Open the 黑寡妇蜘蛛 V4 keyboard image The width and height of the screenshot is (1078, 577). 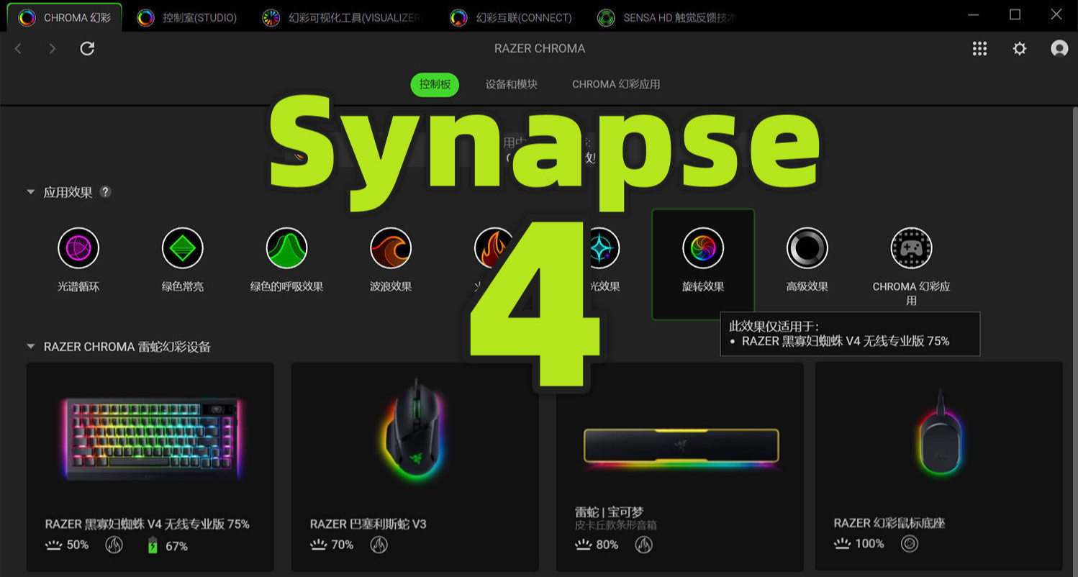click(x=150, y=437)
